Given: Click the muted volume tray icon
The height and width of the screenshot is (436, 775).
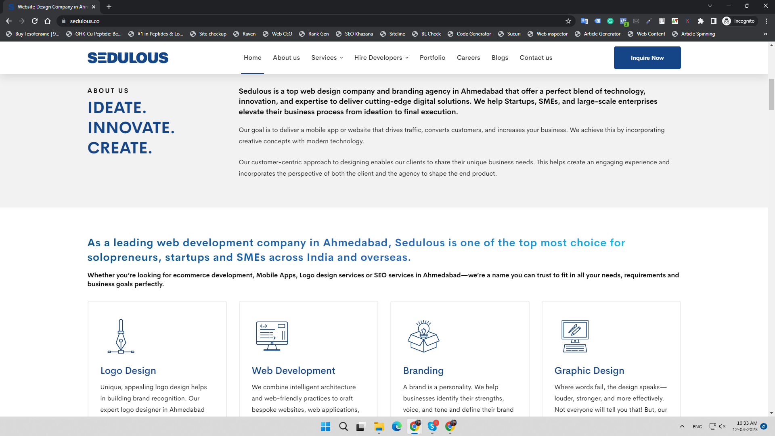Looking at the screenshot, I should coord(723,426).
